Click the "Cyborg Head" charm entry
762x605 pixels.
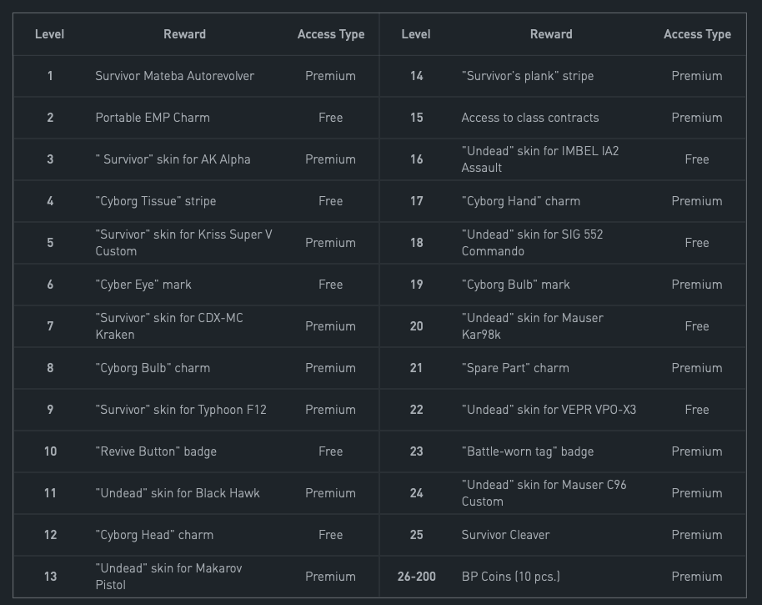click(x=154, y=535)
